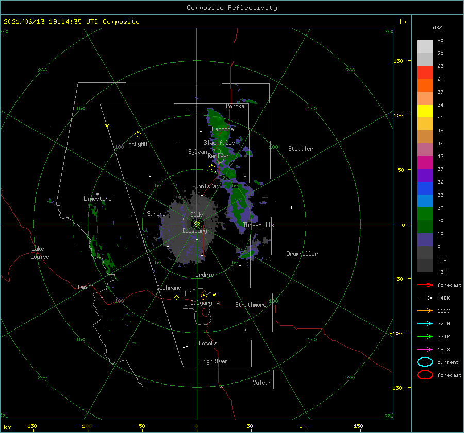Click the purple 39 dBZ color swatch
The height and width of the screenshot is (433, 464).
pyautogui.click(x=425, y=175)
